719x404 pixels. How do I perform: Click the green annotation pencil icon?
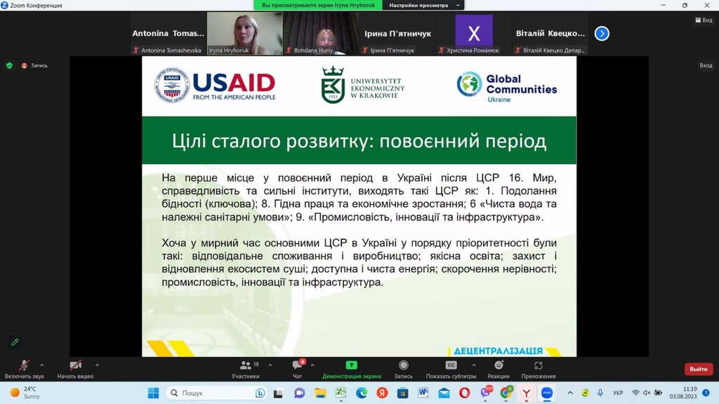pos(15,342)
